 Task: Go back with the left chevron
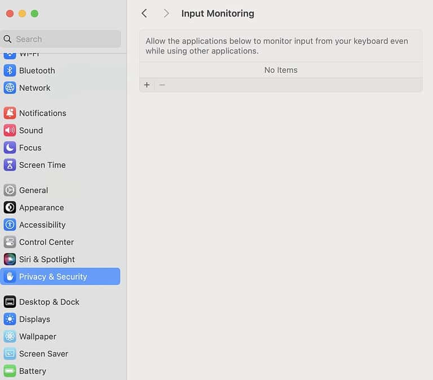pyautogui.click(x=144, y=14)
